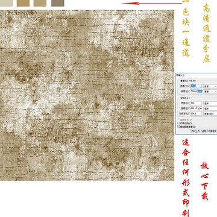Toggle the constrain proportions checkbox

pos(178,123)
